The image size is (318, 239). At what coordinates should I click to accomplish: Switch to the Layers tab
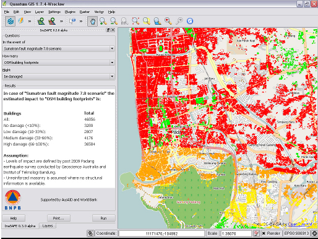[x=48, y=226]
